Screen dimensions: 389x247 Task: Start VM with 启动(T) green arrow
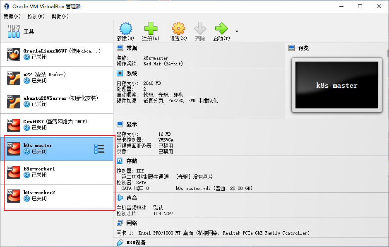coord(221,29)
